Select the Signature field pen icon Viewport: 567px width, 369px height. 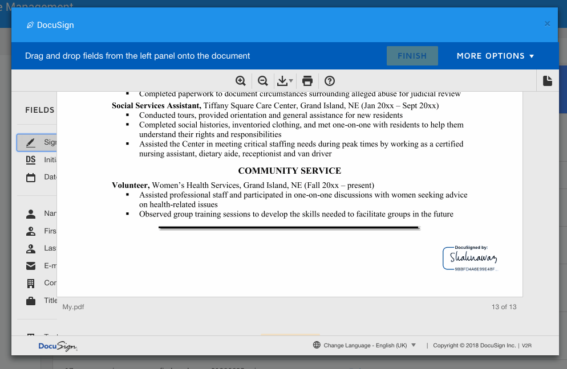31,142
